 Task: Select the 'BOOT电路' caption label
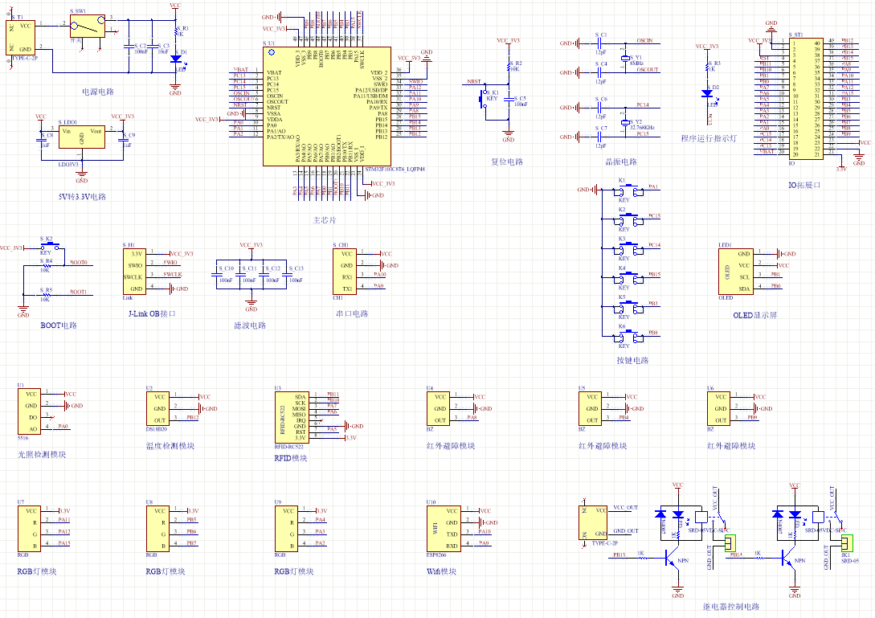click(59, 325)
